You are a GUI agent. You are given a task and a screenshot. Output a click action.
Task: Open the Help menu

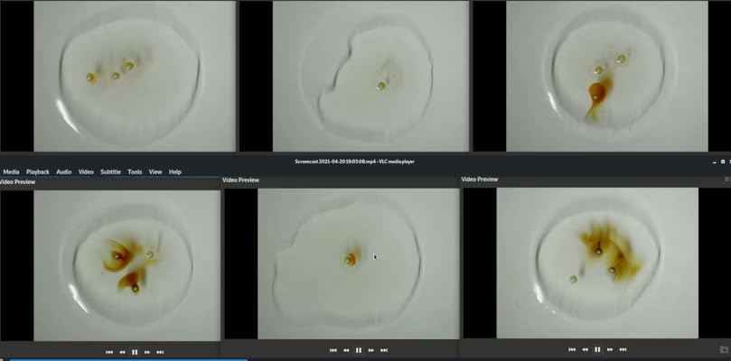175,171
